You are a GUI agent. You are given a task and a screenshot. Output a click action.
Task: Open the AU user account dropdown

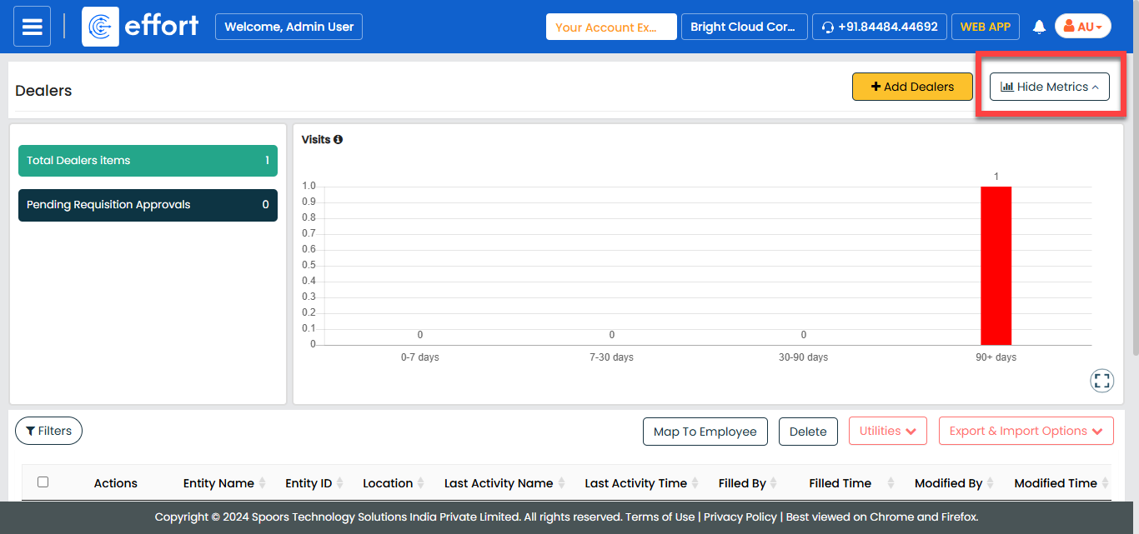[1082, 27]
